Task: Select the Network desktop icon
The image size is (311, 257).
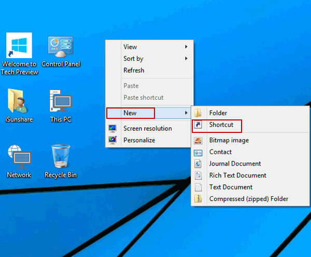Action: click(19, 156)
